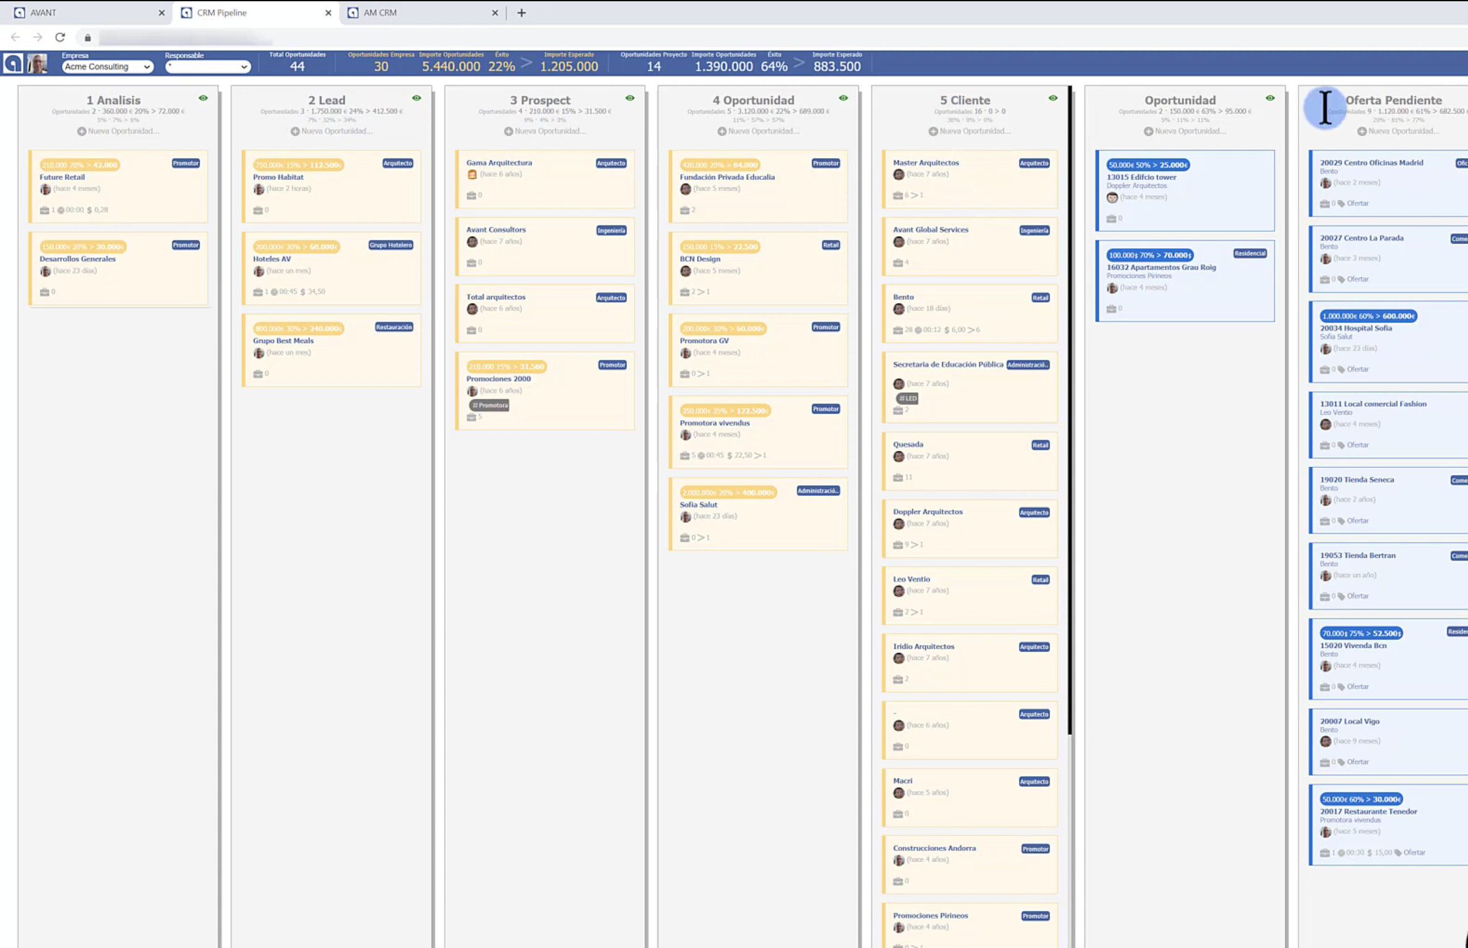The height and width of the screenshot is (948, 1468).
Task: Open the Responsable dropdown
Action: (207, 67)
